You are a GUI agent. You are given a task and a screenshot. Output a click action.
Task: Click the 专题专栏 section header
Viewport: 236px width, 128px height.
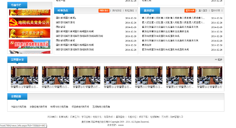click(x=17, y=5)
